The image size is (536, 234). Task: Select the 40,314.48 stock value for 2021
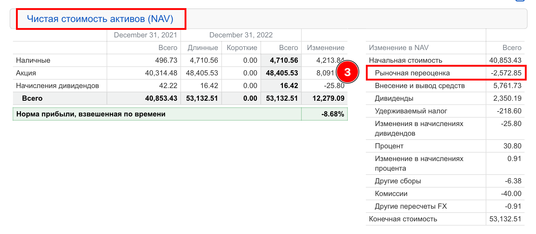(x=161, y=73)
